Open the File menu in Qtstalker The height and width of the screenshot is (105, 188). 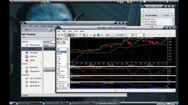pos(59,31)
